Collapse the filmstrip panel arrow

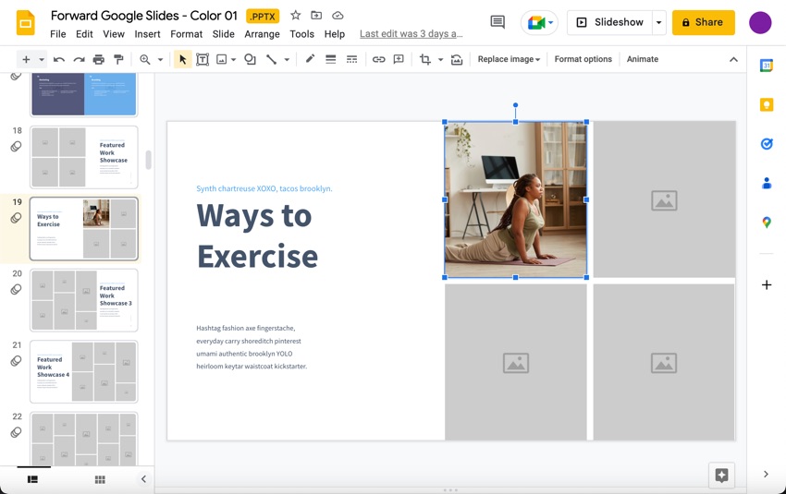pos(143,479)
